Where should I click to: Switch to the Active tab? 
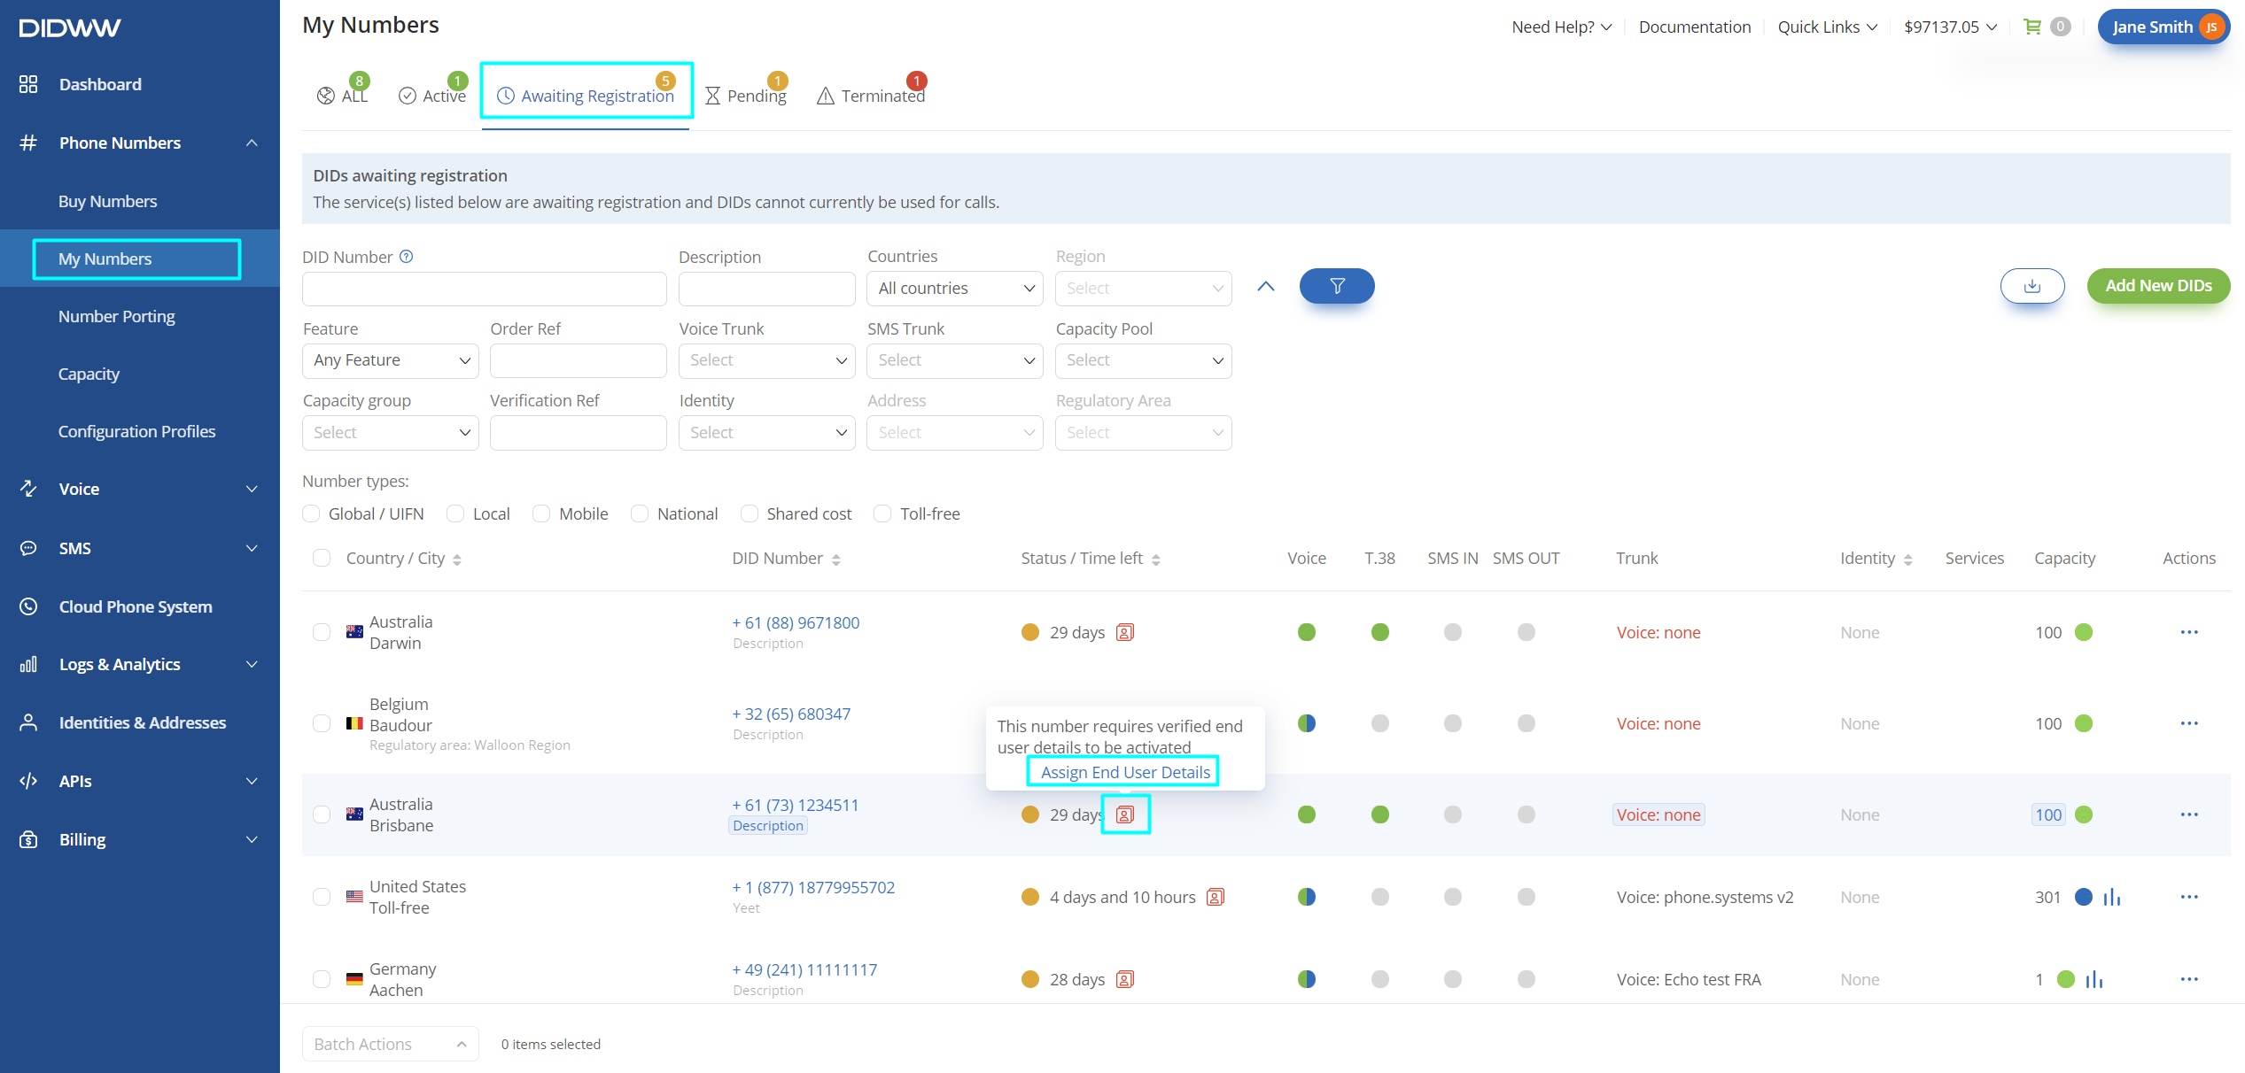[x=433, y=95]
